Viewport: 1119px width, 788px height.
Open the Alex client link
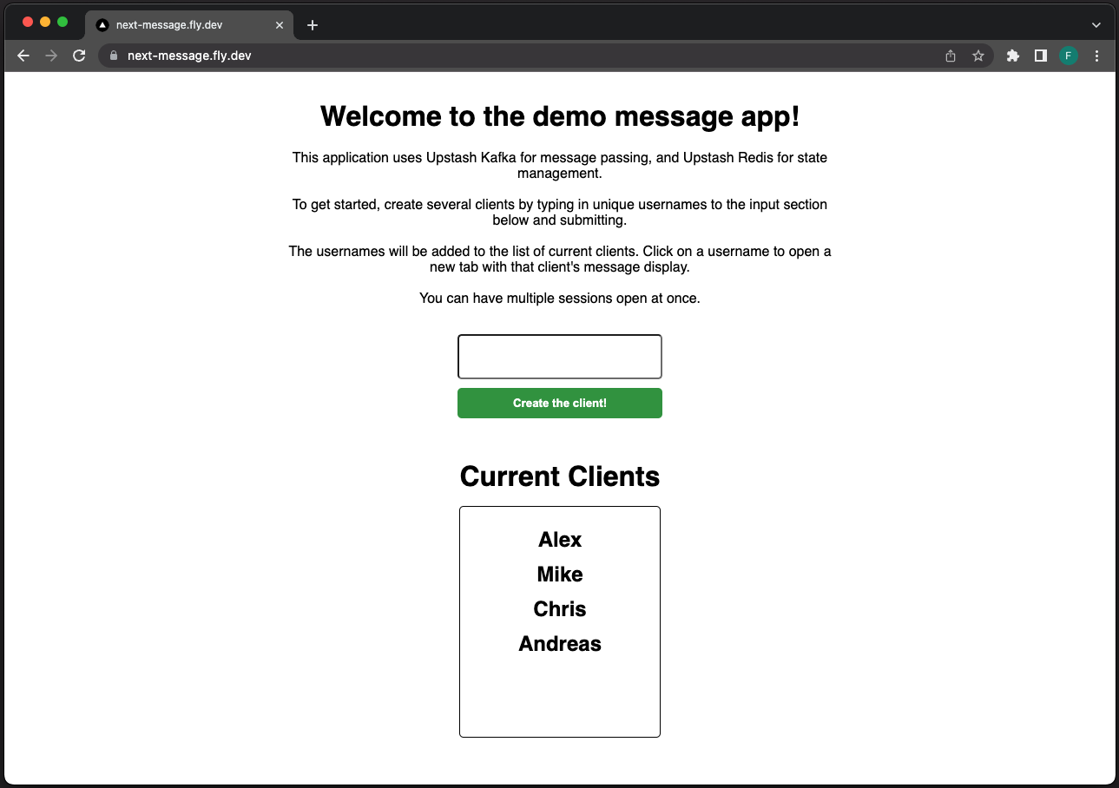point(559,540)
